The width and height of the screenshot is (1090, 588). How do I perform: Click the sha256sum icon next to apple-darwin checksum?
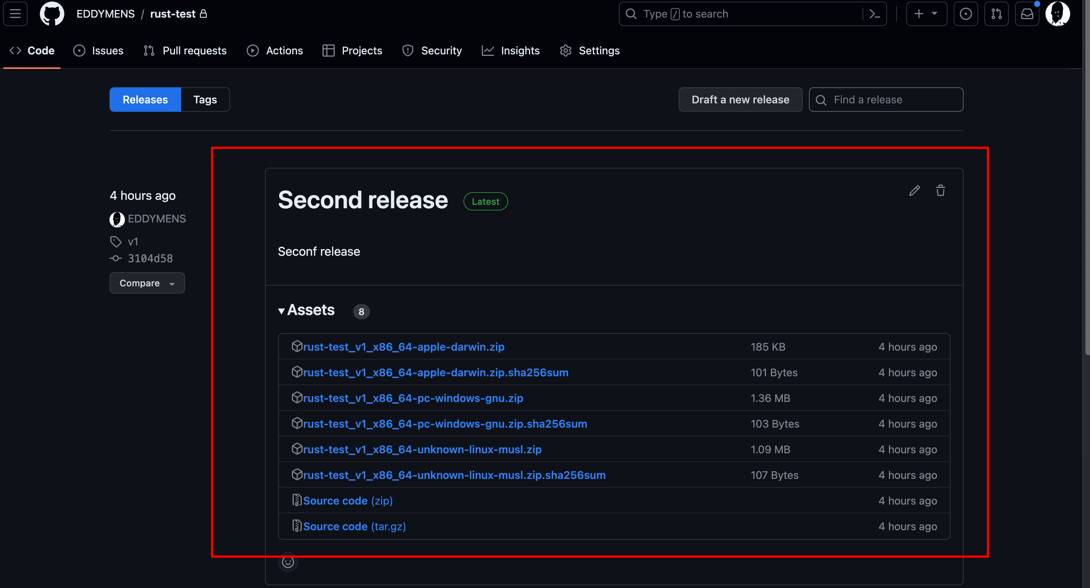click(296, 372)
